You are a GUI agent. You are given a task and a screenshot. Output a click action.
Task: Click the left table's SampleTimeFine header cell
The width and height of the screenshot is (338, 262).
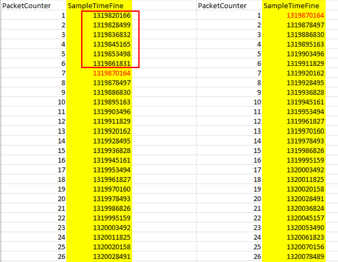[x=99, y=6]
